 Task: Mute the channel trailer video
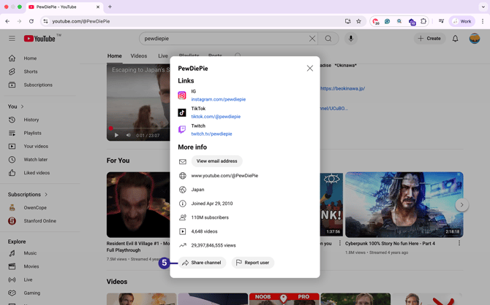[128, 135]
